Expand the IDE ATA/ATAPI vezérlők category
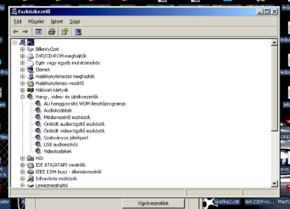 click(x=22, y=165)
